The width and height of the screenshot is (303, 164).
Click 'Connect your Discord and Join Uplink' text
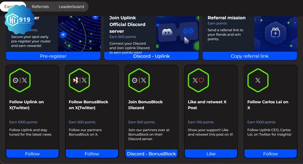(129, 48)
